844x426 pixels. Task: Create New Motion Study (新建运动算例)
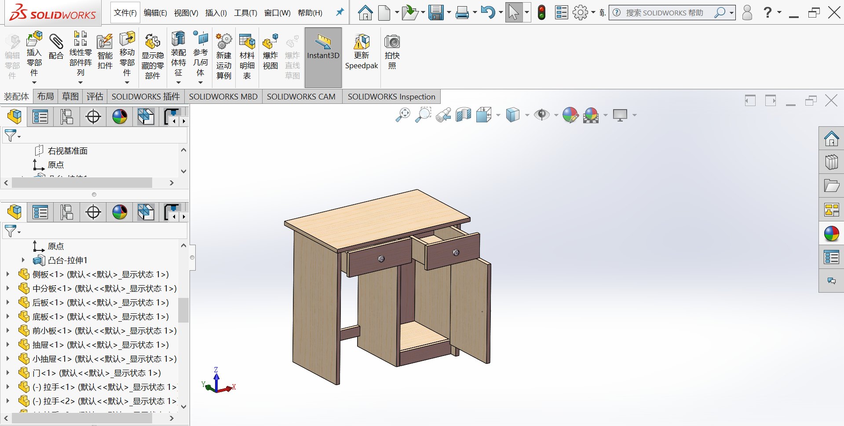coord(223,42)
